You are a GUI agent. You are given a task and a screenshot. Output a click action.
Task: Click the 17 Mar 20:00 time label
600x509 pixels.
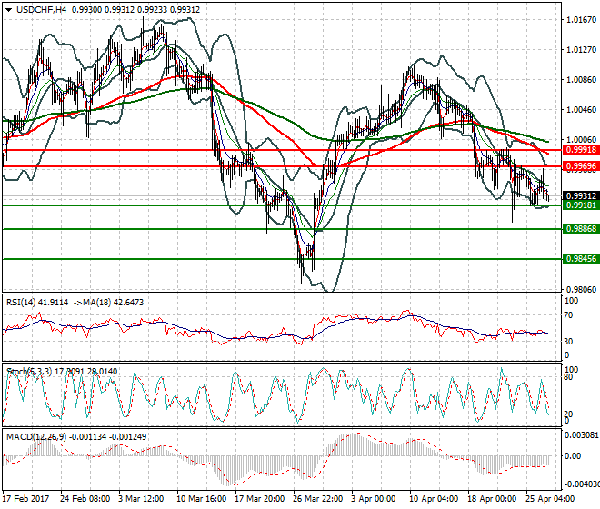259,499
